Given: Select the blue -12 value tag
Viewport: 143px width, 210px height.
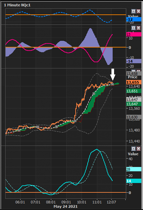Looking at the screenshot, I should [x=134, y=19].
